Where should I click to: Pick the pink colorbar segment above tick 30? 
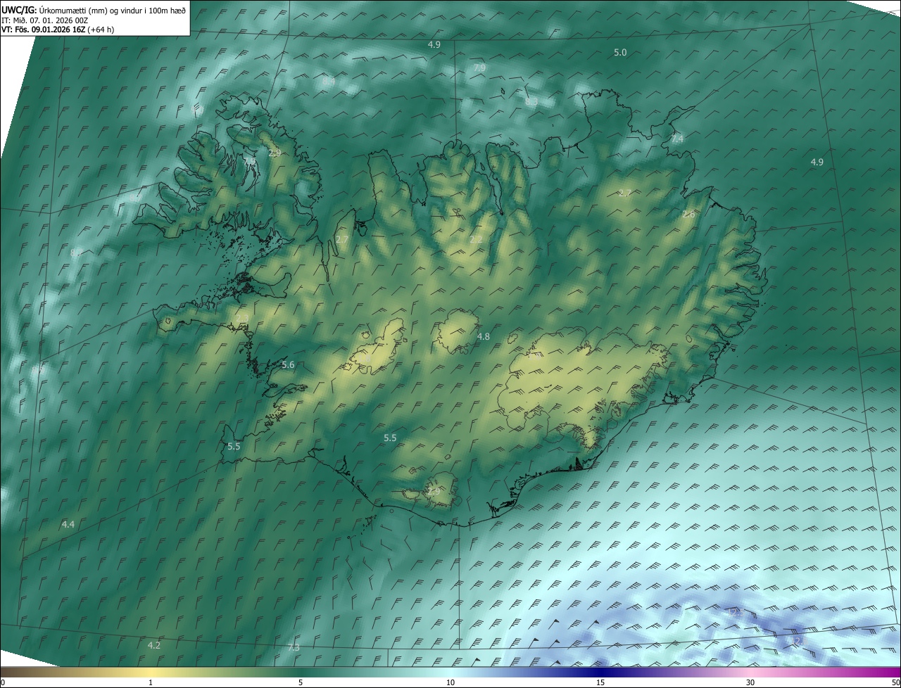750,672
